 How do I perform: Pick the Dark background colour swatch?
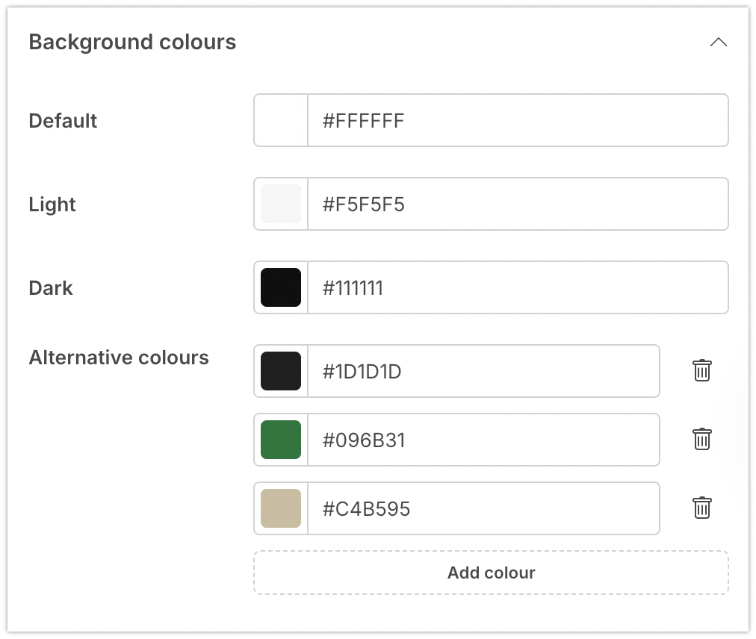[x=281, y=287]
